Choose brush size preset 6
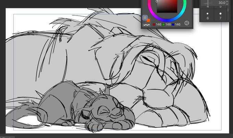 click(208, 16)
